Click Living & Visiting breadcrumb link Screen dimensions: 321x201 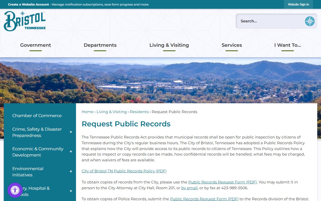(x=112, y=112)
